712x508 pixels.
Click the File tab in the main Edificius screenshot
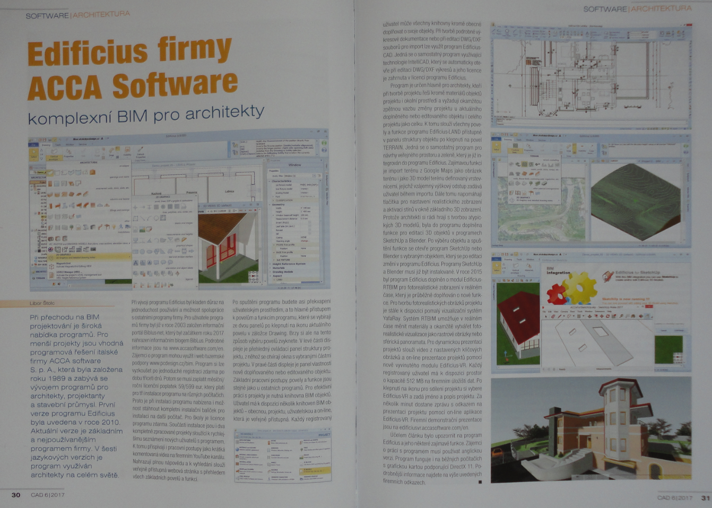[33, 145]
